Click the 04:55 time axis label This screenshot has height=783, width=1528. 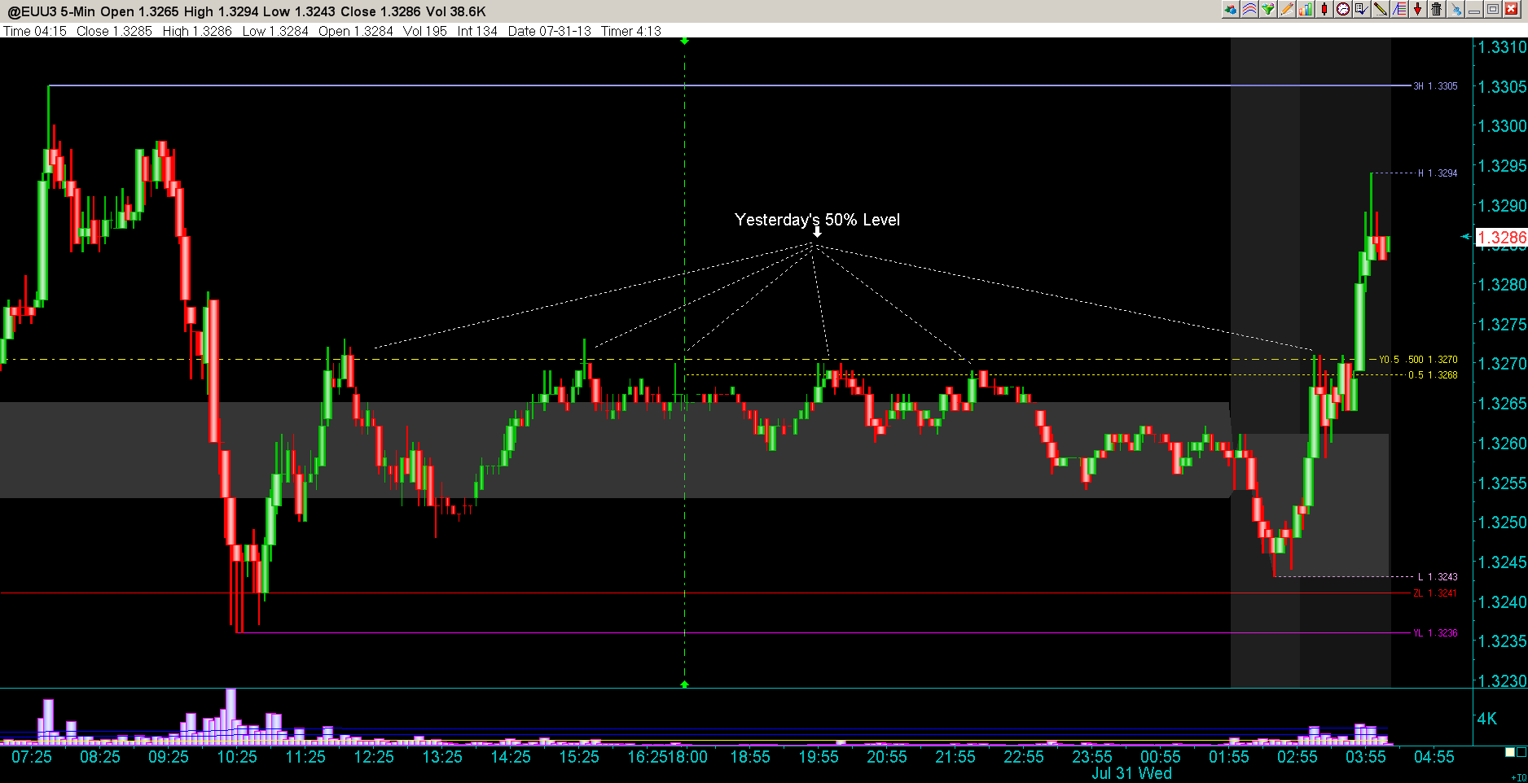point(1434,757)
